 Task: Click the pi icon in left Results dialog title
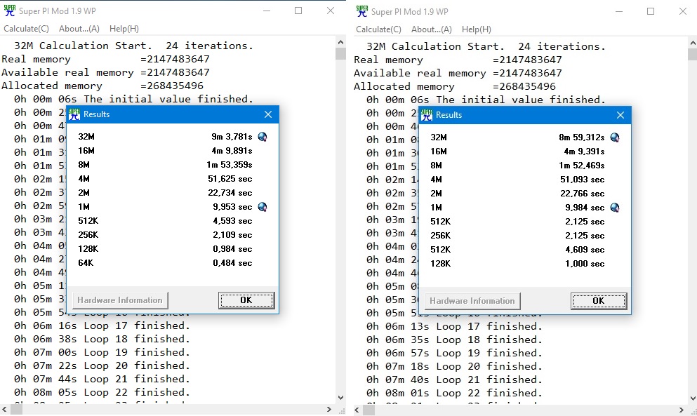pyautogui.click(x=74, y=114)
